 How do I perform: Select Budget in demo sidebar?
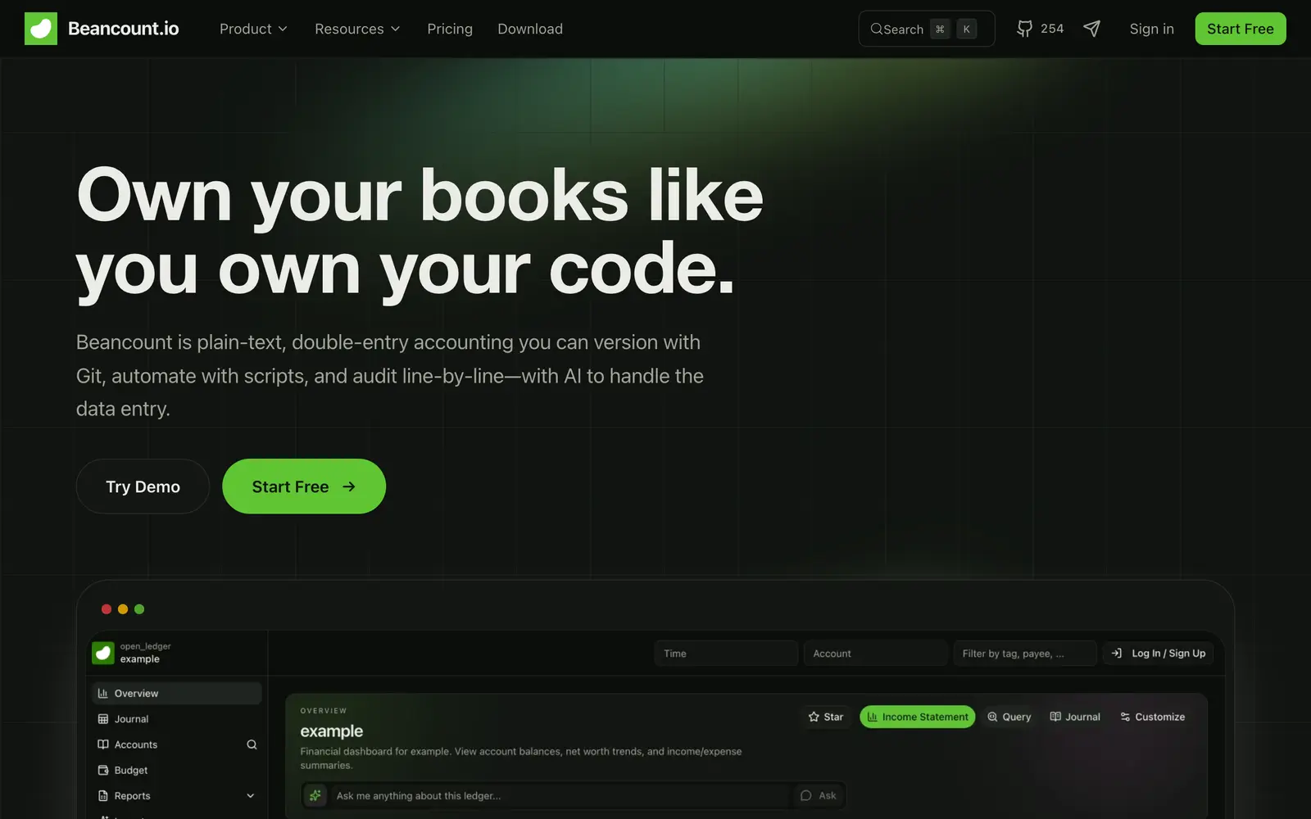[176, 770]
